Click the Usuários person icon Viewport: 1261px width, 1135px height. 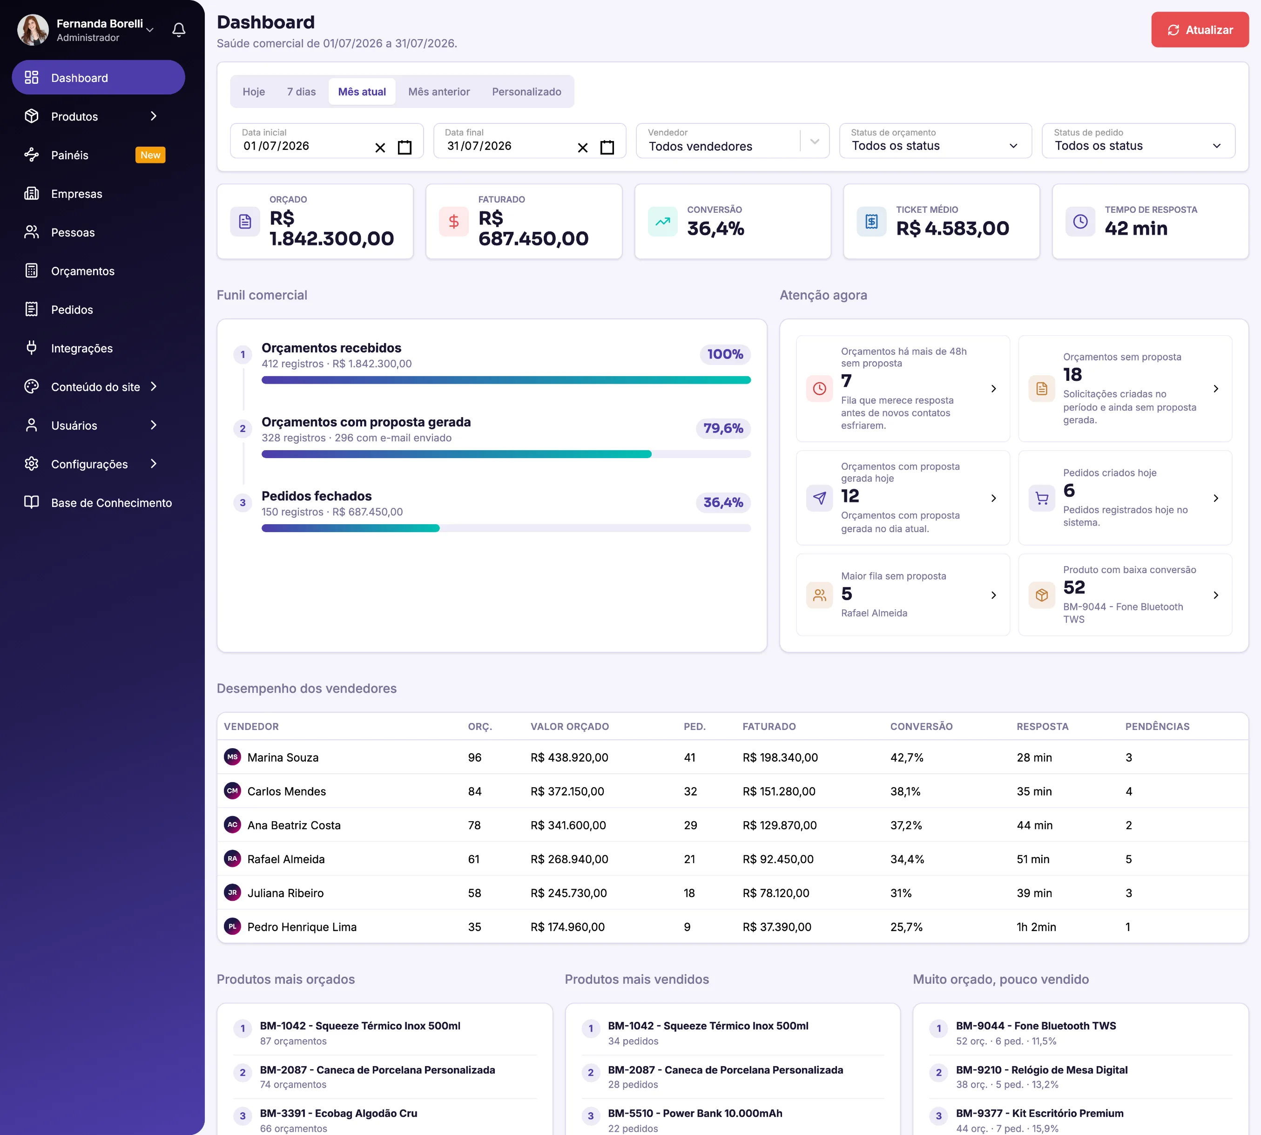pyautogui.click(x=31, y=426)
